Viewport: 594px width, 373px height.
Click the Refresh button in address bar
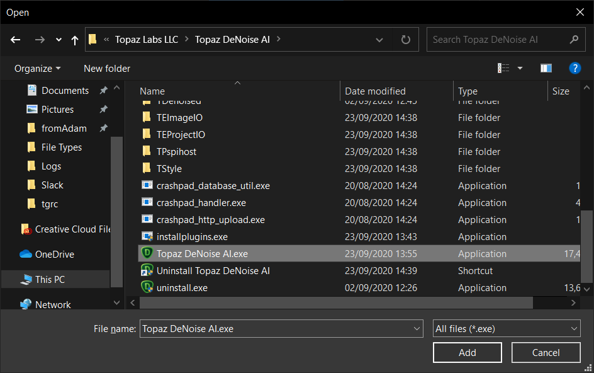(406, 40)
